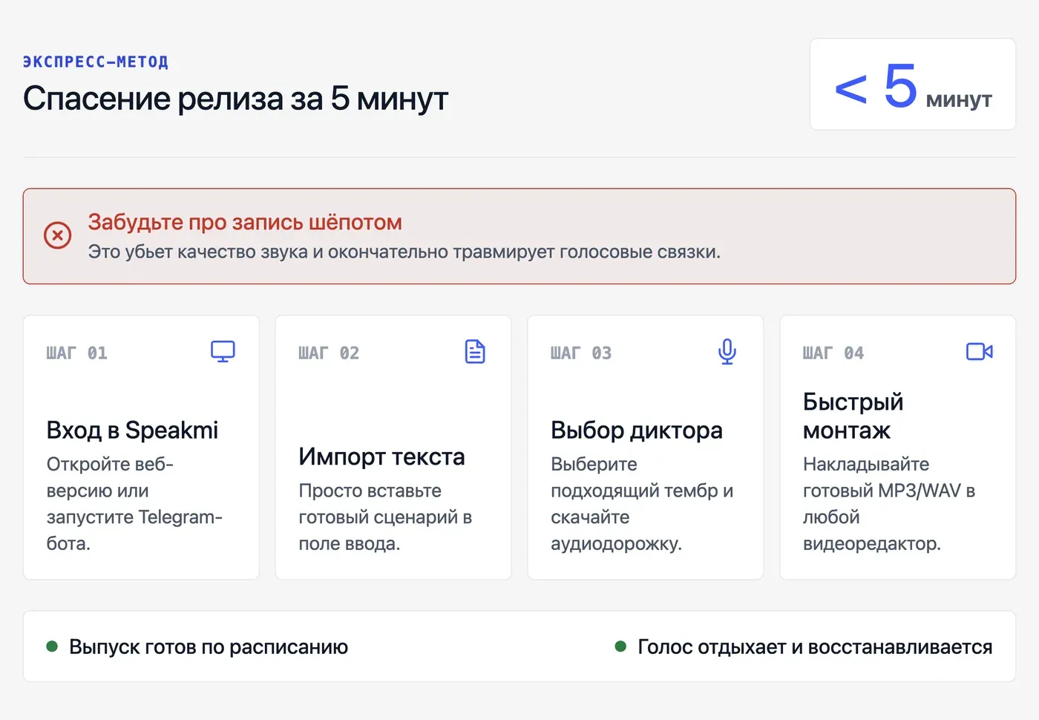This screenshot has height=720, width=1039.
Task: Click the video camera icon in step 04 card
Action: [x=980, y=351]
